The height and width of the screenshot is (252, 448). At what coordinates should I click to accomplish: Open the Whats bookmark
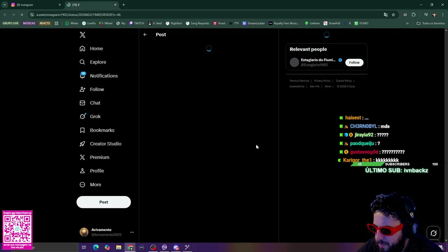tap(72, 23)
